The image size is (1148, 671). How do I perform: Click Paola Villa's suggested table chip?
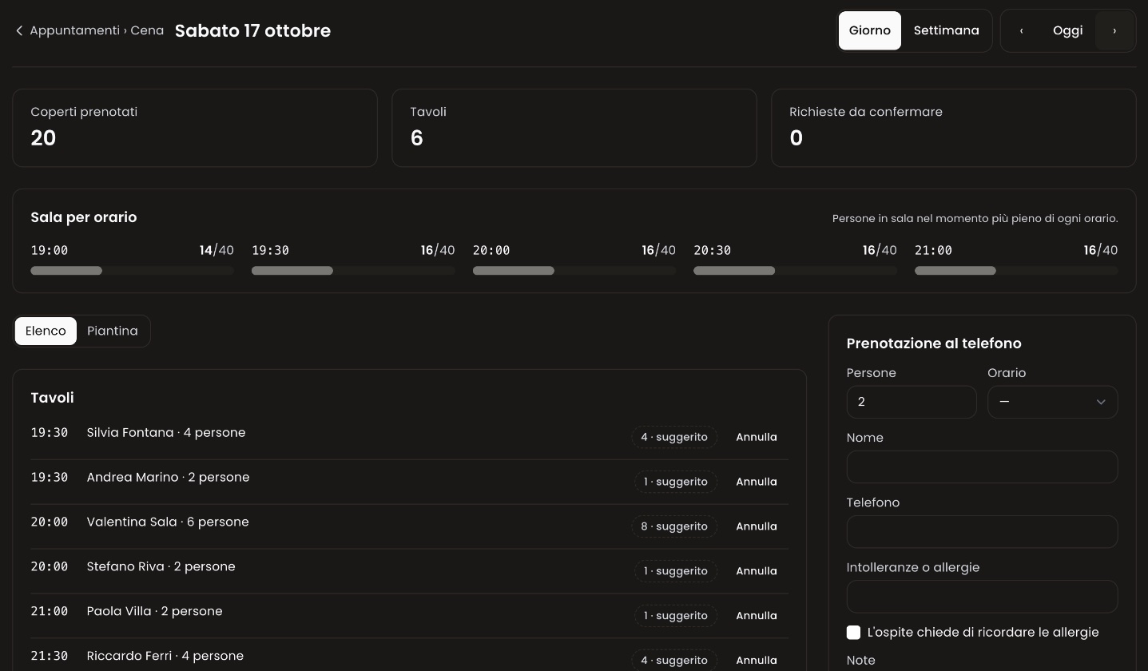676,616
